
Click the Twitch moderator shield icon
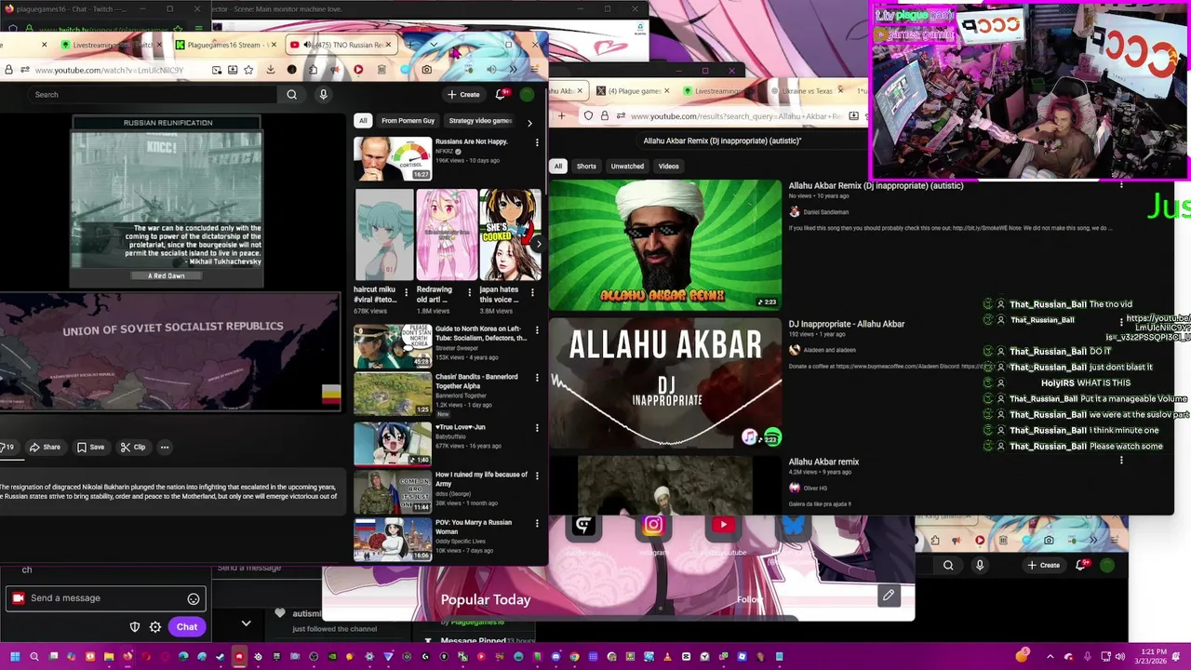pos(134,627)
